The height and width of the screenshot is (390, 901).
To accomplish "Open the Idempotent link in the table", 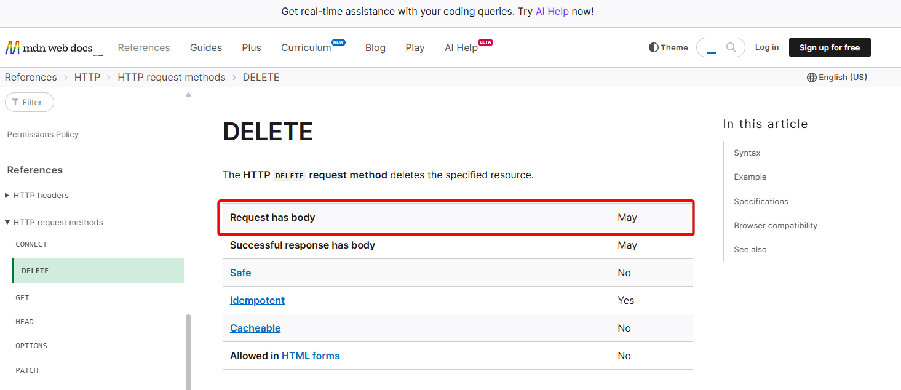I will pos(257,300).
